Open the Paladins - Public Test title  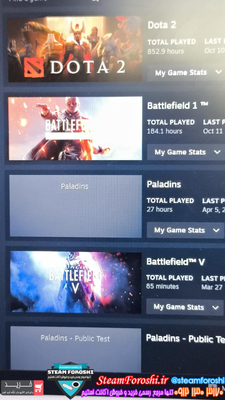(185, 338)
